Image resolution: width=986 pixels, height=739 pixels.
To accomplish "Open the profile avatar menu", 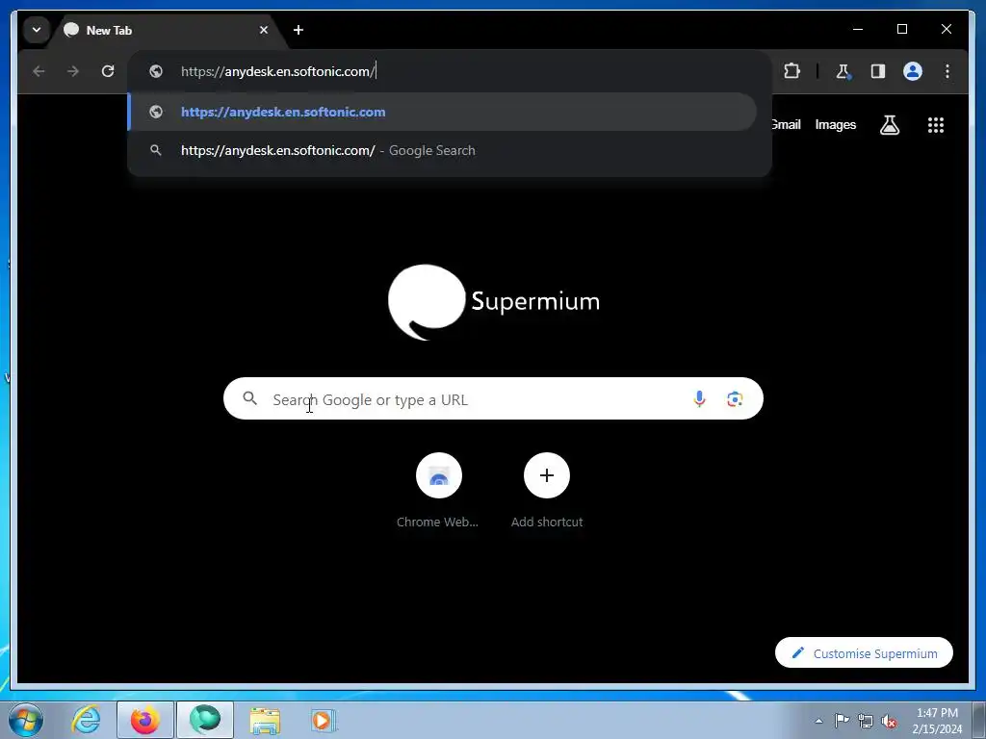I will tap(913, 71).
